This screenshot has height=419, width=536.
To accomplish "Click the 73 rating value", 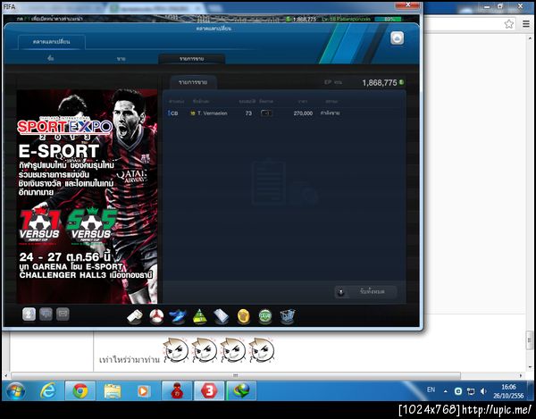I will tap(248, 113).
